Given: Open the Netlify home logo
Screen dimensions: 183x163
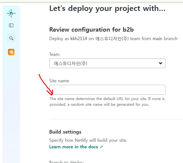Looking at the screenshot, I should [11, 13].
